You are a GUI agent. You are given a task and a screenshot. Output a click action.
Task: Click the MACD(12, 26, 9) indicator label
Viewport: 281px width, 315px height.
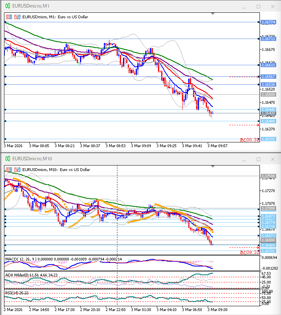(20, 259)
